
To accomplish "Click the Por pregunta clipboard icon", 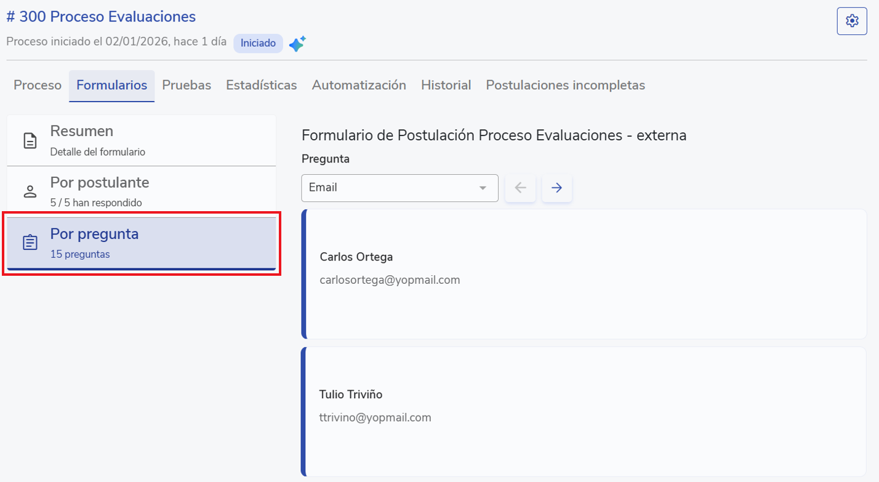I will pos(30,243).
